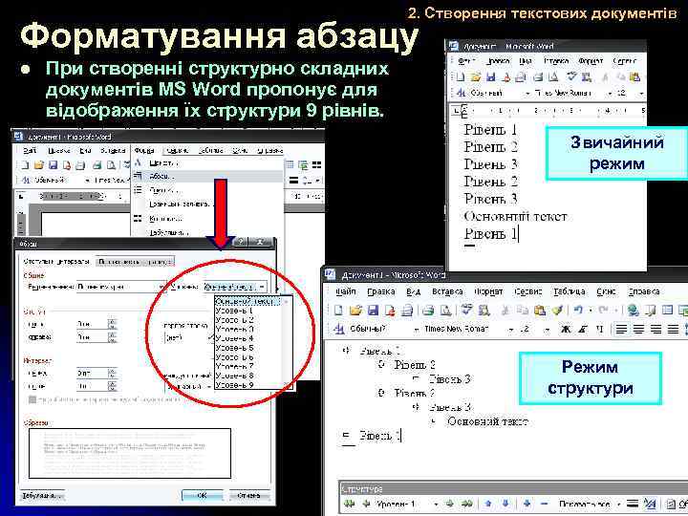Click Print icon in outline-mode Word window
Viewport: 688px width, 516px height.
(x=429, y=311)
